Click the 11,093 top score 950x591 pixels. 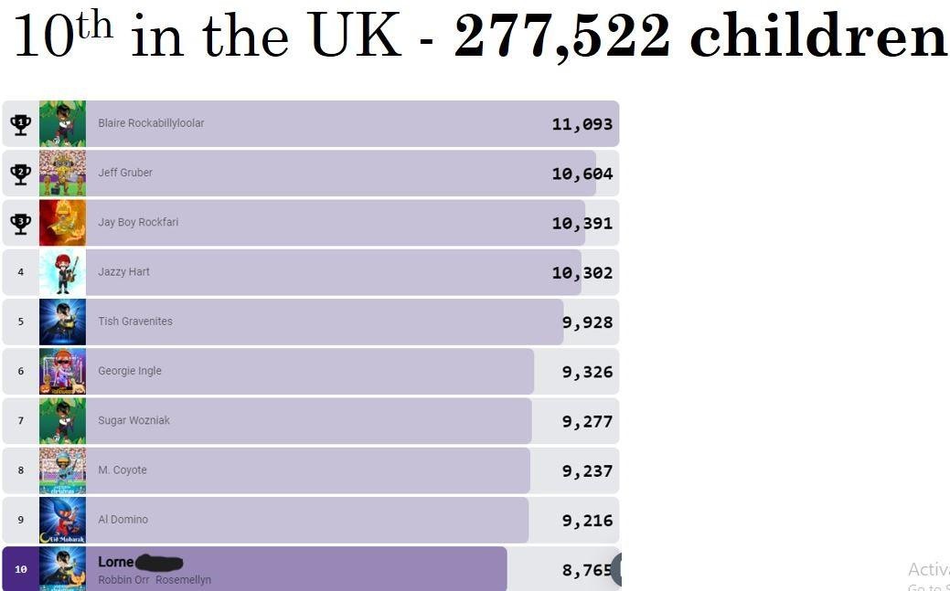point(582,124)
